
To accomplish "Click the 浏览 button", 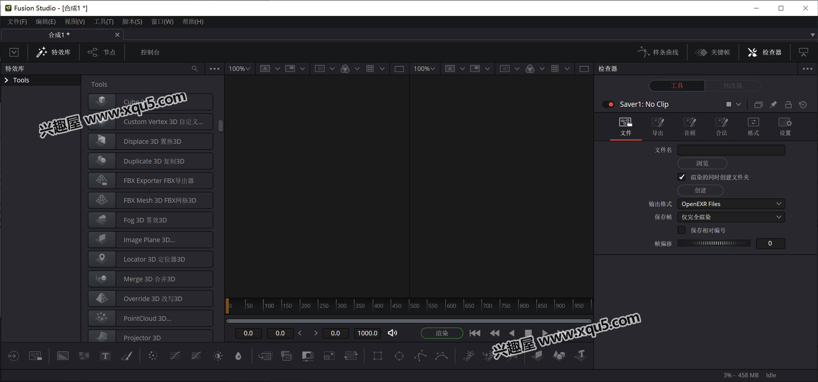I will (x=702, y=163).
